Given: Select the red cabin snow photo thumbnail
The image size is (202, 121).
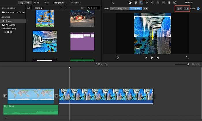Looking at the screenshot, I should click(x=82, y=18).
